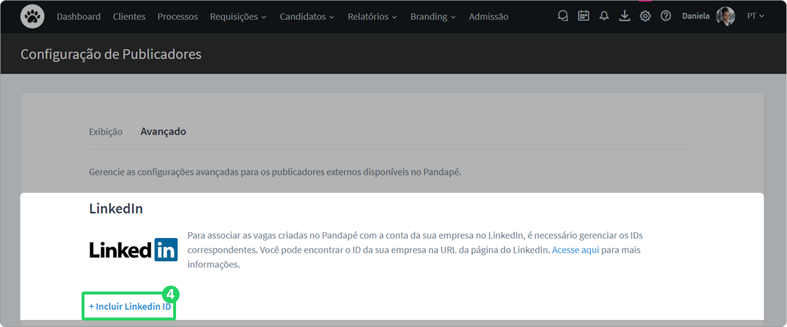Click the Acesse aqui link
This screenshot has height=327, width=787.
(575, 250)
